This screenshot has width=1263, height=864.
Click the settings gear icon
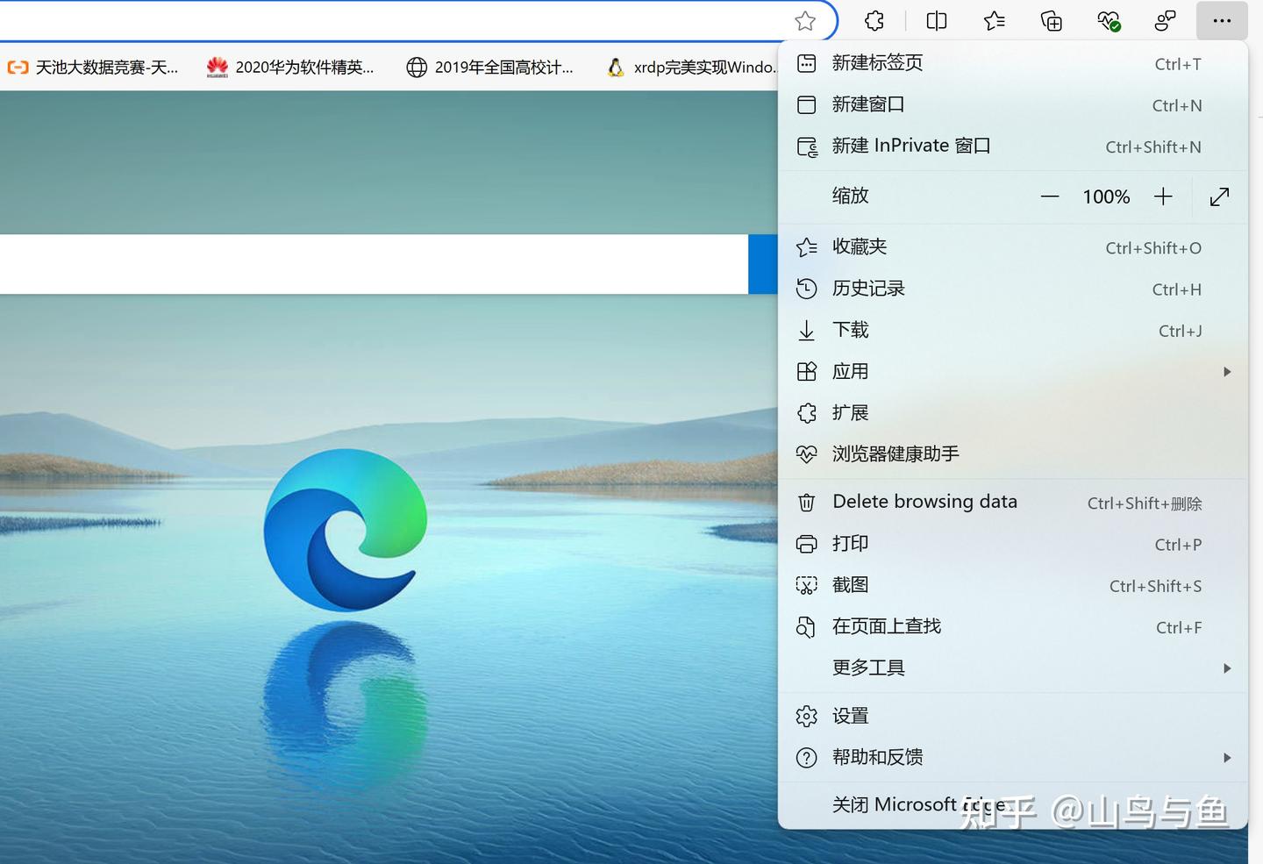(806, 716)
